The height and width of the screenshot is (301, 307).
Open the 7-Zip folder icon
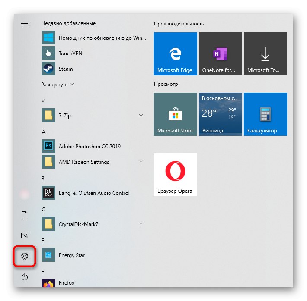click(x=48, y=115)
